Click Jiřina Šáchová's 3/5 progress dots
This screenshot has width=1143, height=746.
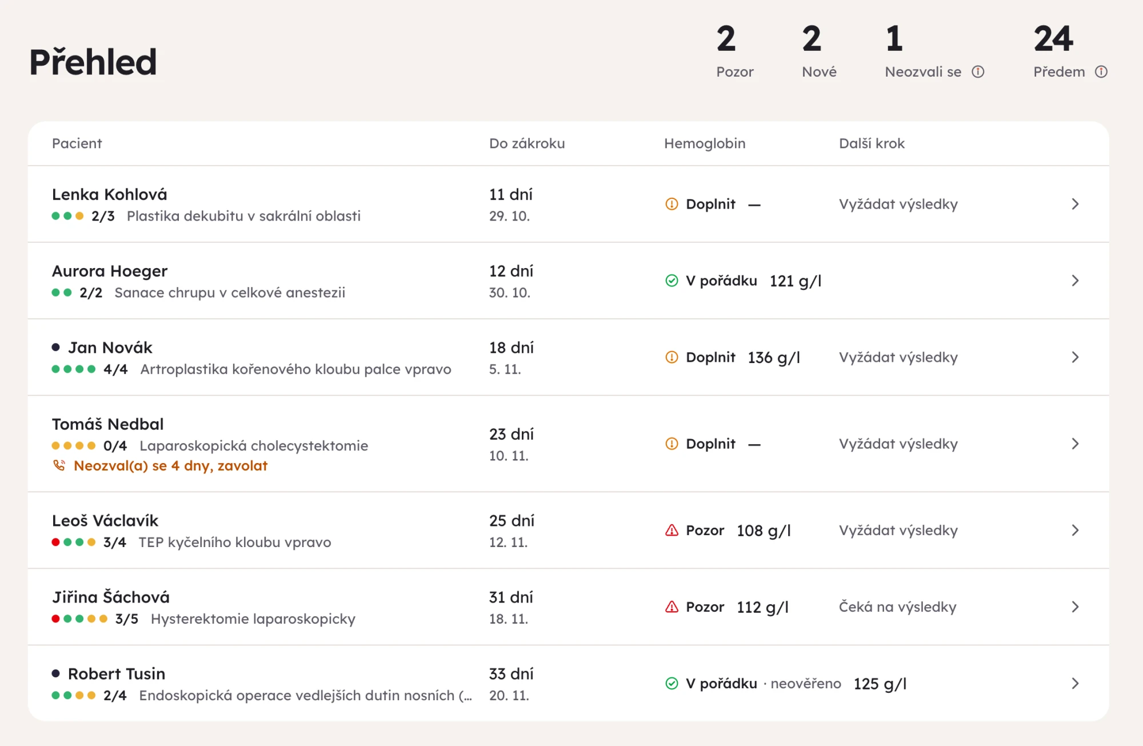pyautogui.click(x=79, y=619)
